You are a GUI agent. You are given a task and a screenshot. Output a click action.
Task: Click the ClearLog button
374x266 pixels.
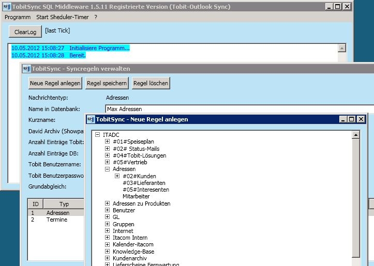(x=25, y=32)
